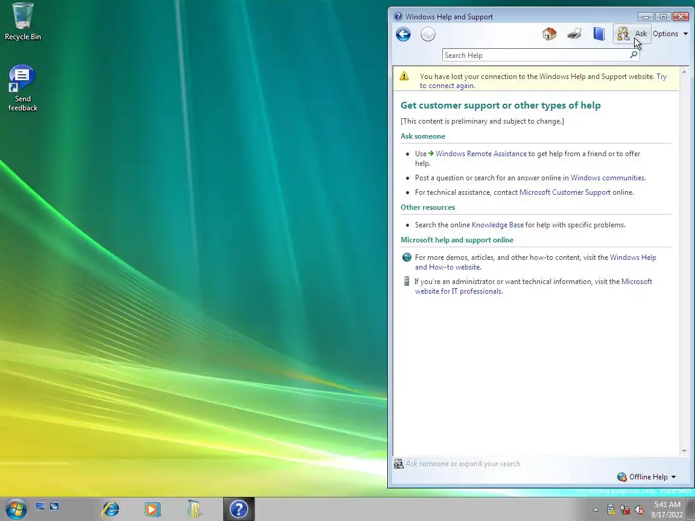Viewport: 695px width, 521px height.
Task: Click the preliminary content notice text
Action: pyautogui.click(x=482, y=121)
